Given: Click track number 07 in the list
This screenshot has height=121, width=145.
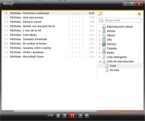Looking at the screenshot, I should point(6,39).
